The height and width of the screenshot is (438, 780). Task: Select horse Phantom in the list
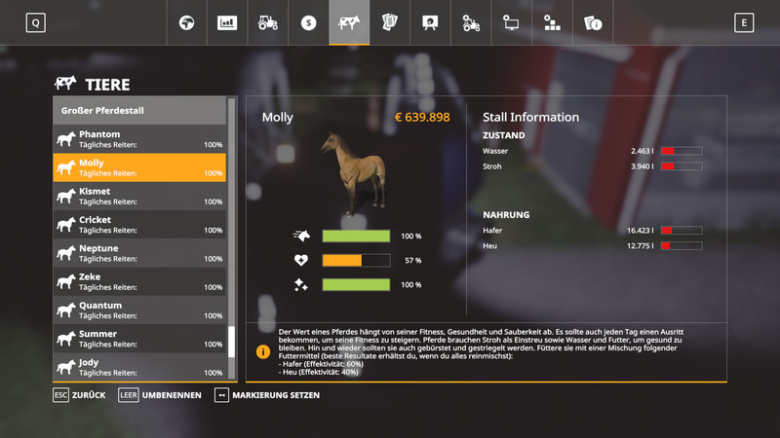coord(139,139)
